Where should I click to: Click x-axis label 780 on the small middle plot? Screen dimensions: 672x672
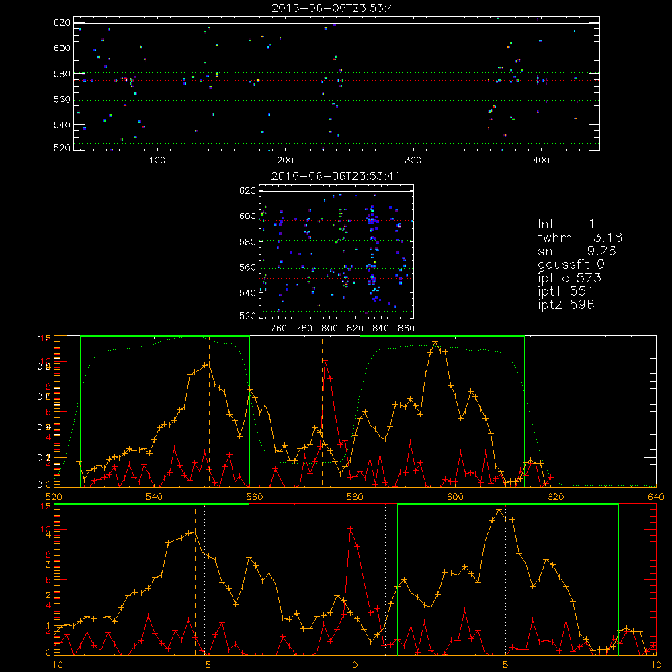[x=304, y=329]
